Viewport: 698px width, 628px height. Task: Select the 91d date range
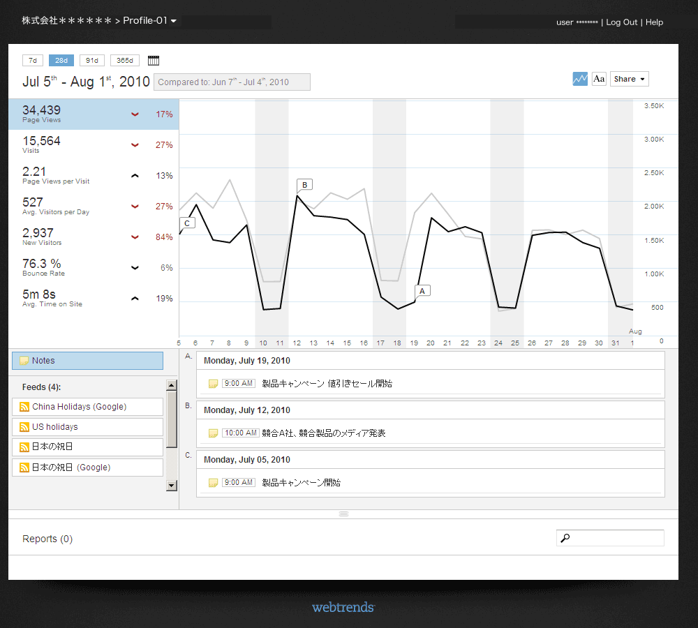tap(92, 61)
